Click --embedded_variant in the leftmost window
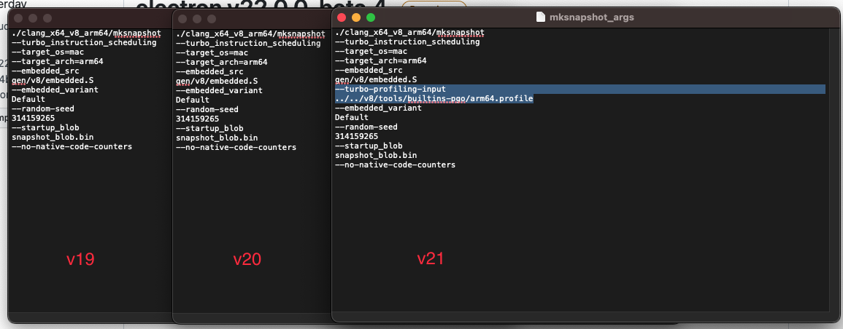843x329 pixels. click(55, 90)
